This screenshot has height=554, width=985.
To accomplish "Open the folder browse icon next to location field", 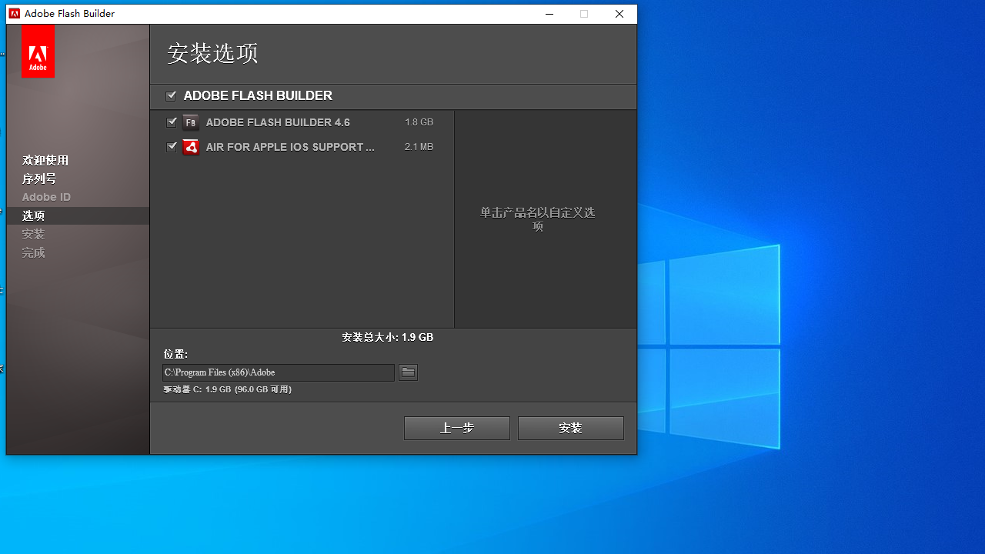I will tap(408, 372).
